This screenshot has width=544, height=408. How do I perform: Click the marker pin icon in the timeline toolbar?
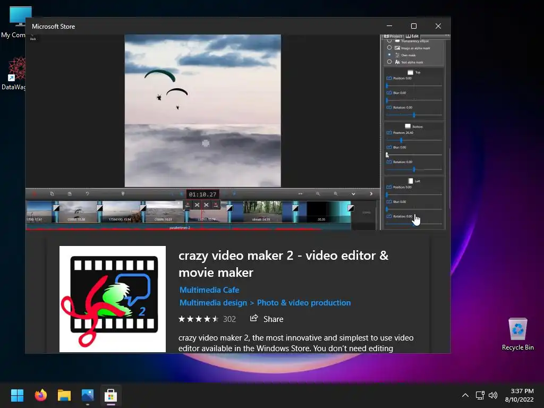point(123,194)
